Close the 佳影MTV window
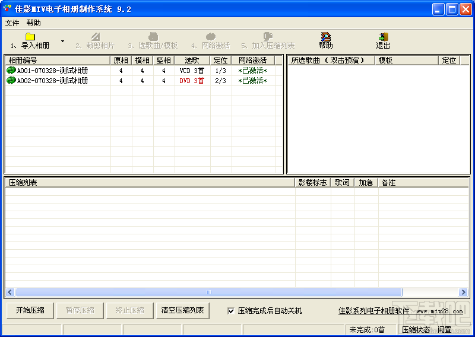 (465, 9)
